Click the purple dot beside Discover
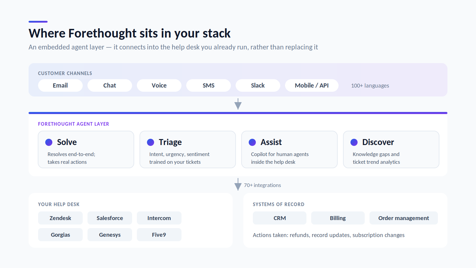 [354, 142]
